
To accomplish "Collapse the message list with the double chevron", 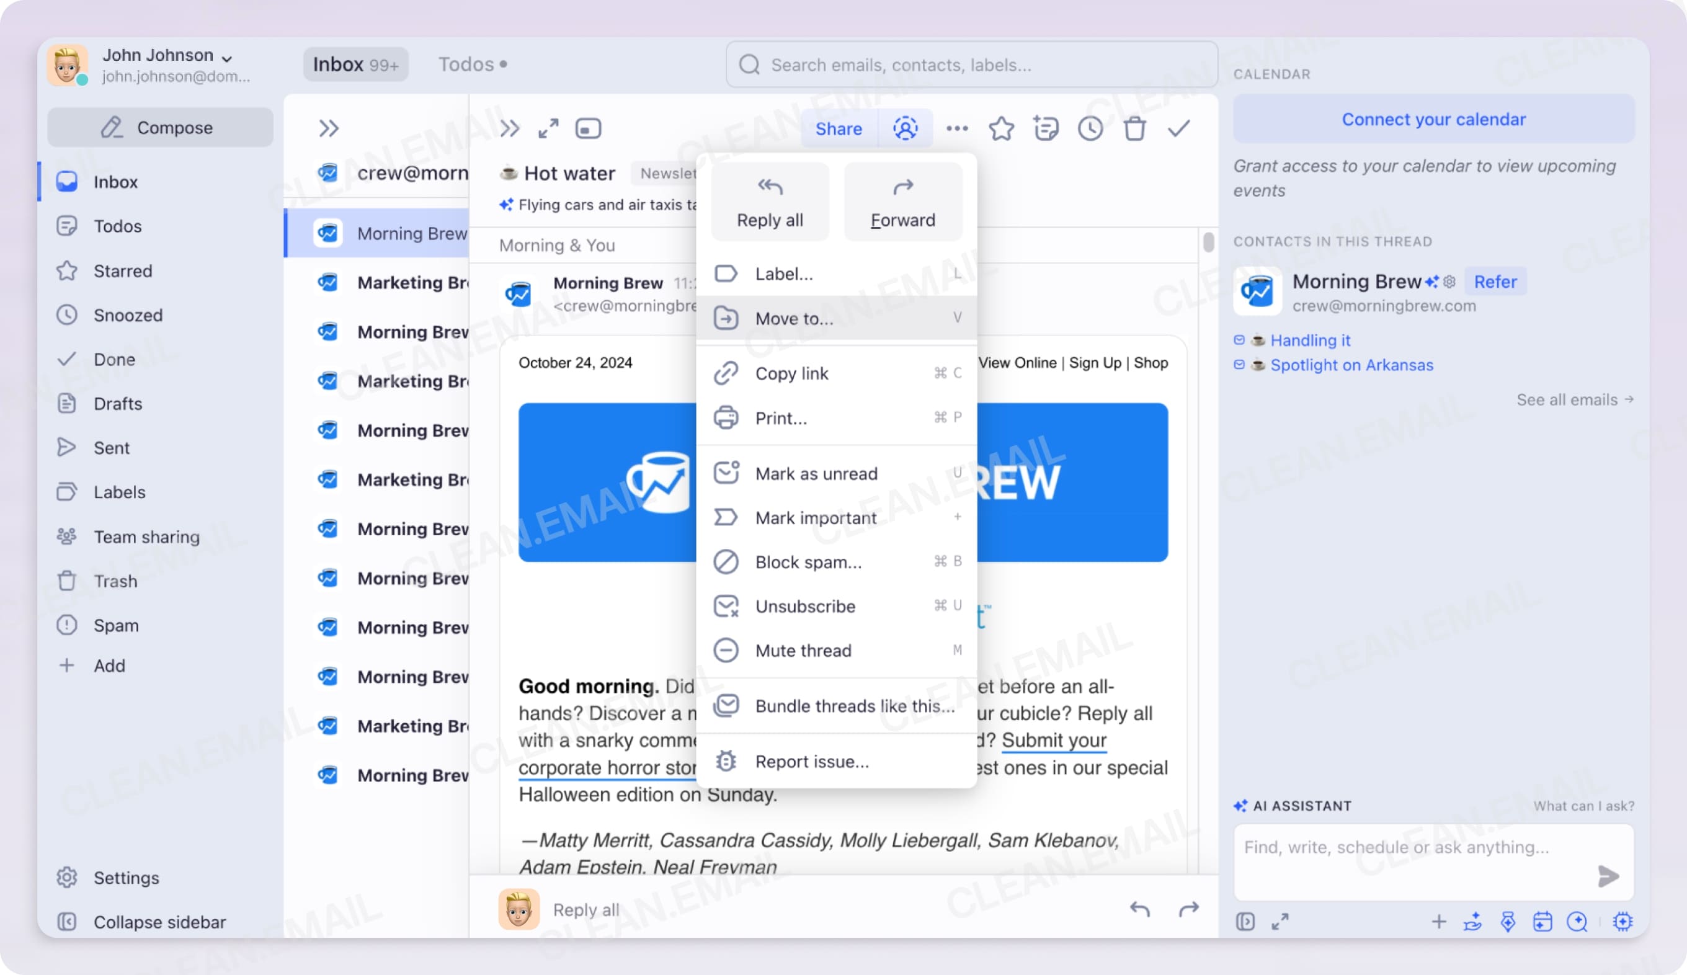I will tap(328, 128).
